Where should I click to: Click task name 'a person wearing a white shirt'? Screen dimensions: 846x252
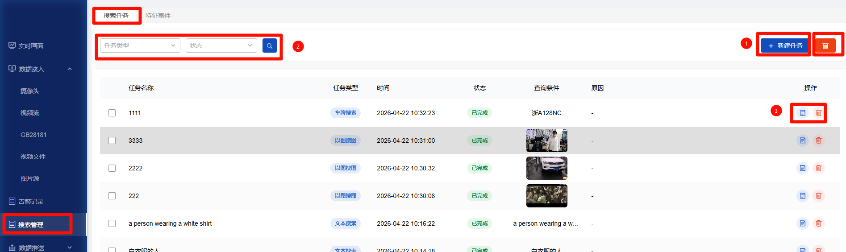click(170, 223)
